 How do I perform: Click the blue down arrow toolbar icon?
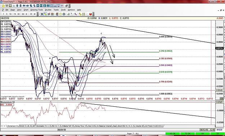(x=21, y=6)
